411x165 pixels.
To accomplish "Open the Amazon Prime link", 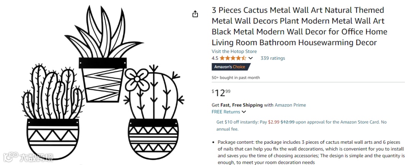I will [290, 105].
